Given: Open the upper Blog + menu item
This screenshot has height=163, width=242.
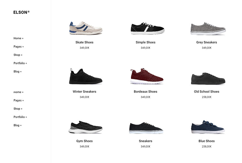Looking at the screenshot, I should (x=17, y=72).
